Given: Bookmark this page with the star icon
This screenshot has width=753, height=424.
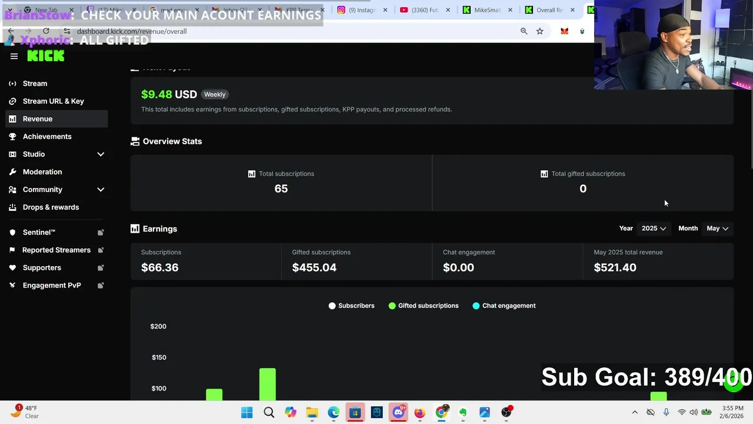Looking at the screenshot, I should (x=539, y=31).
